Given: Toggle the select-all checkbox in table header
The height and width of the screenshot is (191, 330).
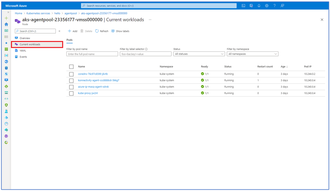Looking at the screenshot, I should point(71,67).
